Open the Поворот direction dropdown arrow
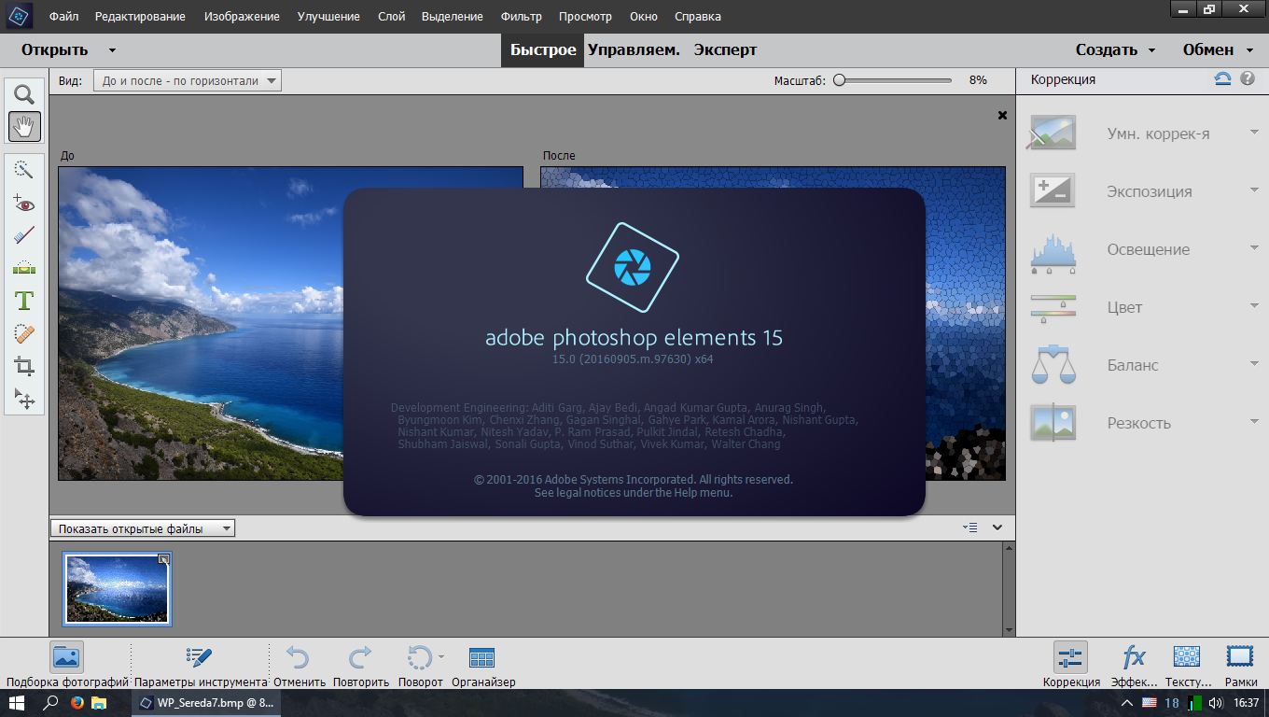This screenshot has height=717, width=1269. click(440, 655)
